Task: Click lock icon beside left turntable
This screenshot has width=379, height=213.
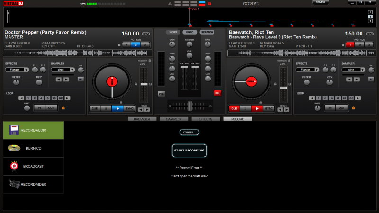Action: click(136, 84)
